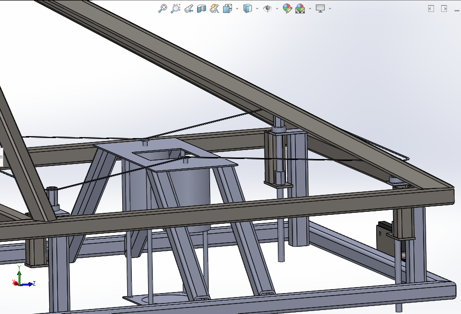461x314 pixels.
Task: Expand the Display Style dropdown arrow
Action: pos(257,9)
